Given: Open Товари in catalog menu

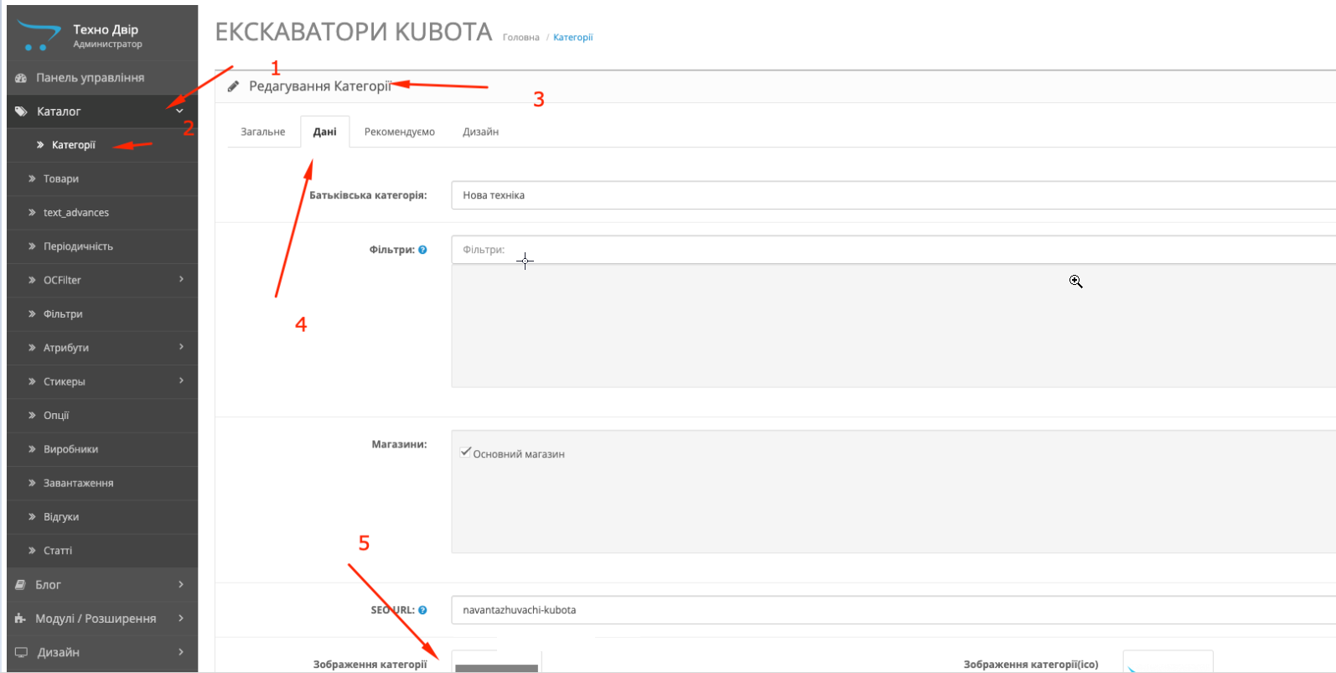Looking at the screenshot, I should [102, 179].
